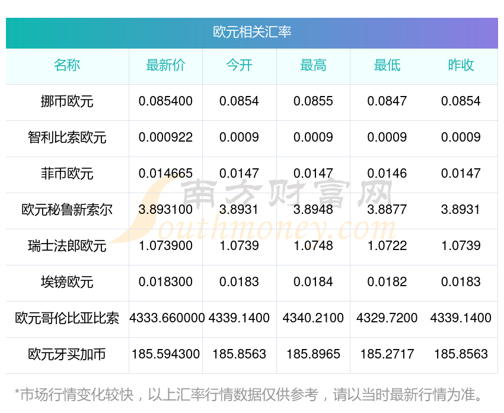Screen dimensions: 504x413
Task: Select the 1.0748 value for 瑞士法郎欧元
Action: (x=313, y=246)
